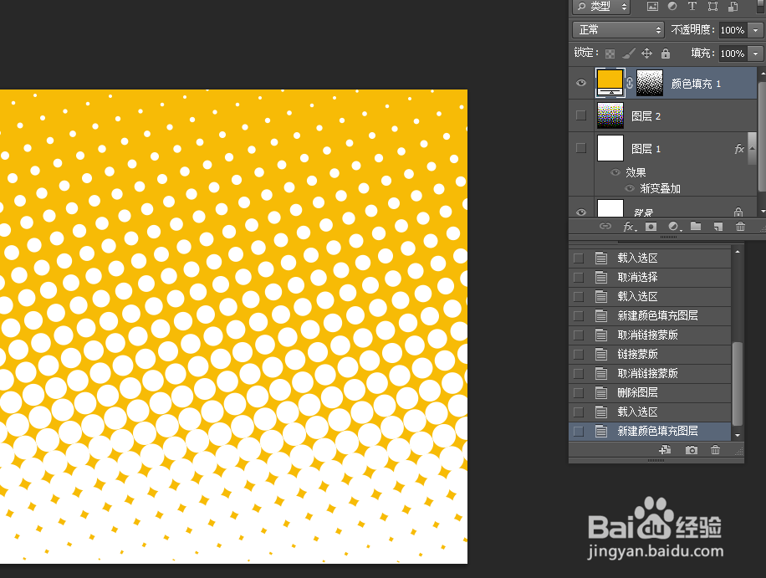Image resolution: width=766 pixels, height=578 pixels.
Task: Click the 不透明度 label
Action: point(692,30)
